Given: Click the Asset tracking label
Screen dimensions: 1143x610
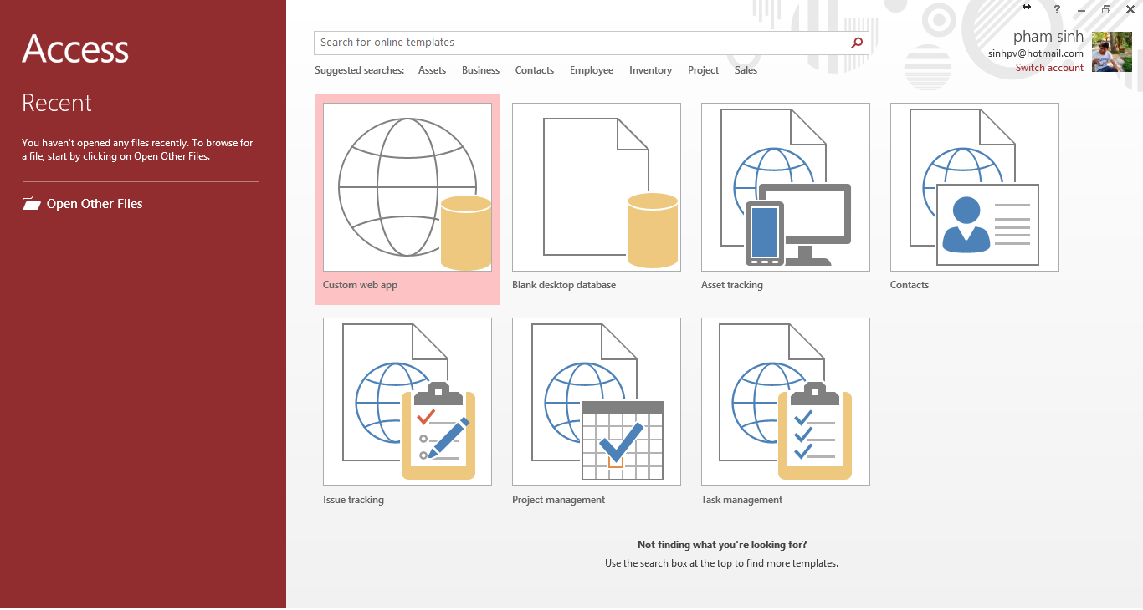Looking at the screenshot, I should [x=732, y=285].
